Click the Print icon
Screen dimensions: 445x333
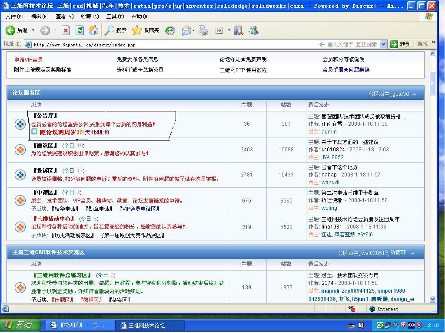point(203,30)
